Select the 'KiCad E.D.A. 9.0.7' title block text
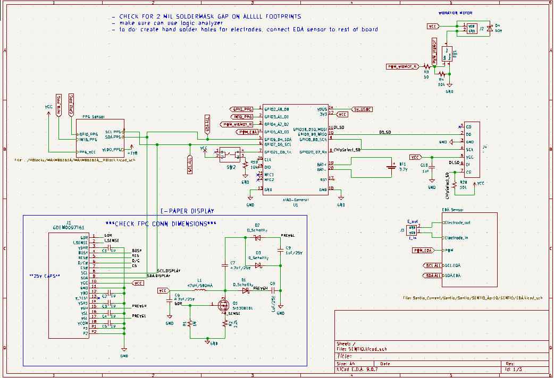 (x=357, y=369)
